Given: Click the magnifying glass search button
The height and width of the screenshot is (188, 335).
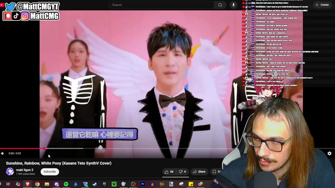Looking at the screenshot, I should [x=220, y=5].
